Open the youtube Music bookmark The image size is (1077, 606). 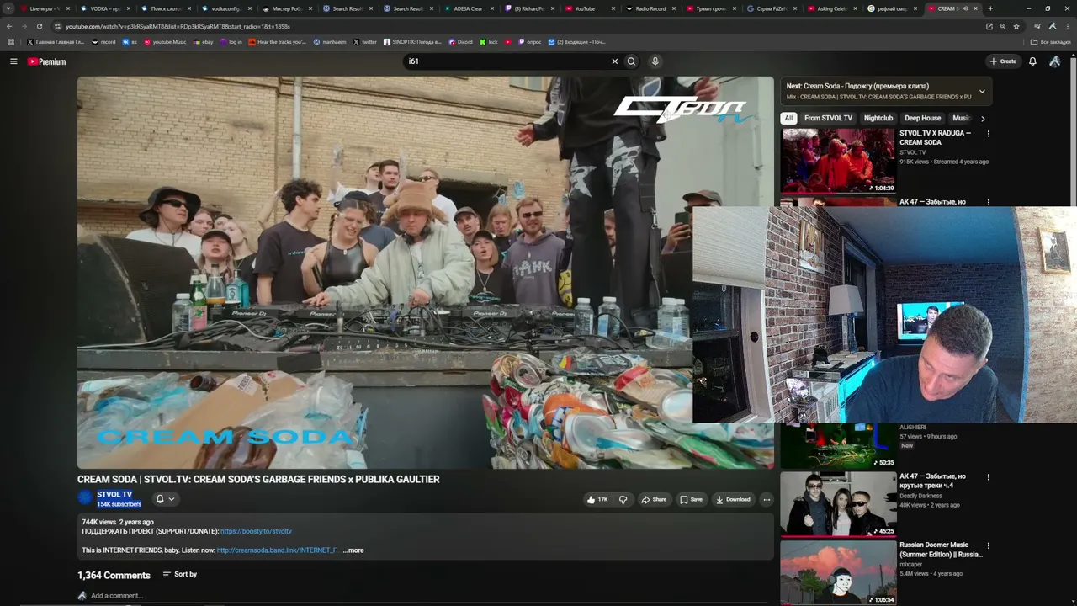[x=165, y=42]
